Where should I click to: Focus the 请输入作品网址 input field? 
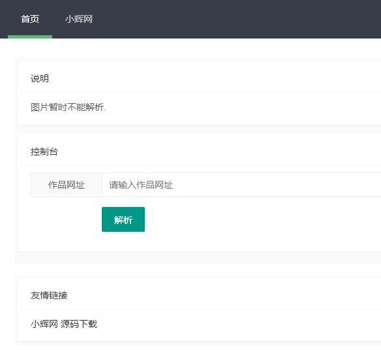(241, 185)
